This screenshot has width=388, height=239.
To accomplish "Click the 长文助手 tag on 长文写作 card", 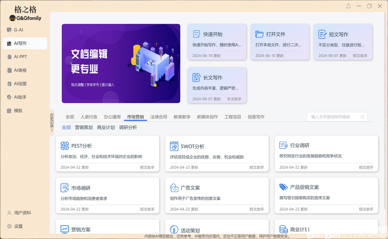I will (234, 99).
